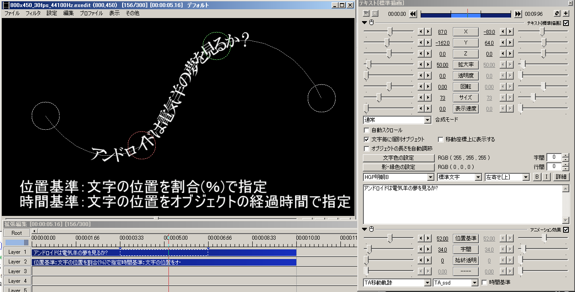Decrease left 字間 slider value with left arrow
The image size is (575, 292).
click(421, 249)
